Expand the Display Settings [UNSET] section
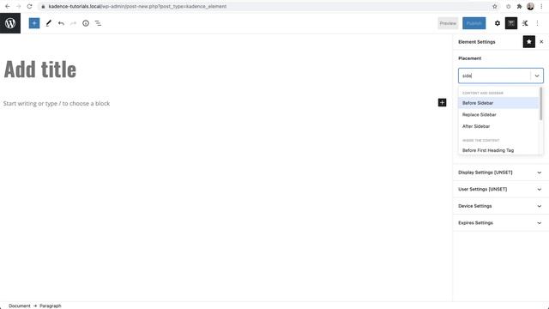This screenshot has height=309, width=549. (501, 173)
